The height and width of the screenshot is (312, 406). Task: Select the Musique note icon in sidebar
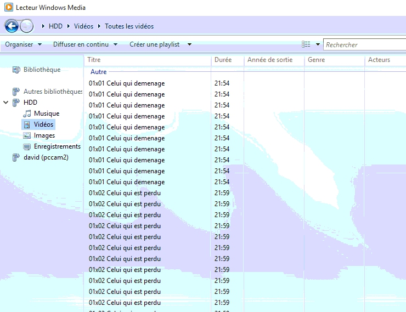(x=27, y=114)
